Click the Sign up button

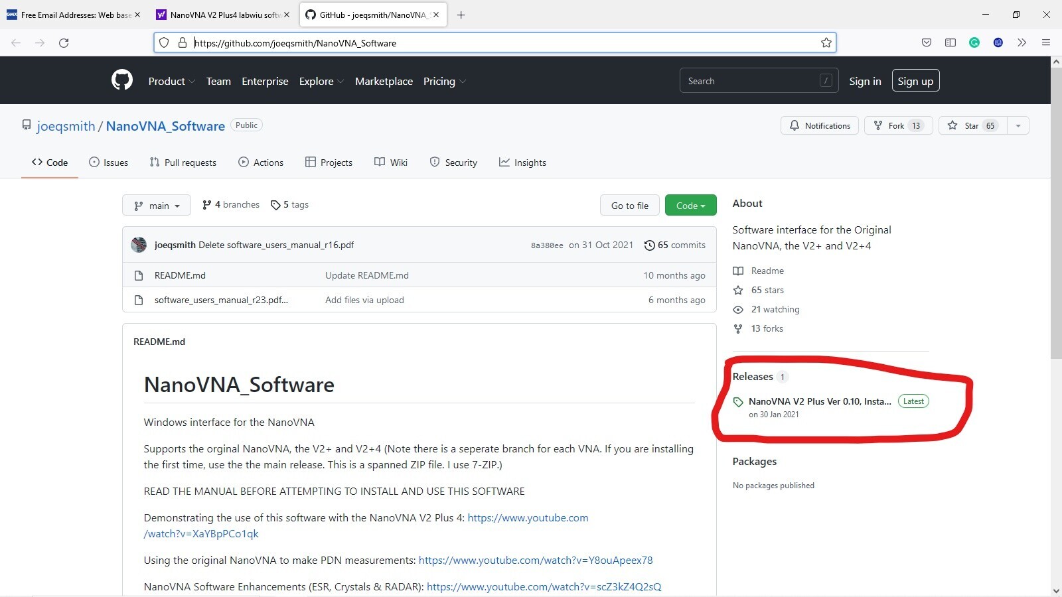click(x=915, y=81)
